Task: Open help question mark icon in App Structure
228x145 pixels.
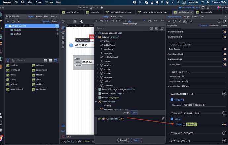Action: pos(219,21)
